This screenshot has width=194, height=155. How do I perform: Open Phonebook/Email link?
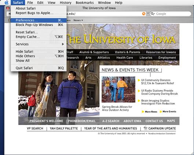pos(82,121)
